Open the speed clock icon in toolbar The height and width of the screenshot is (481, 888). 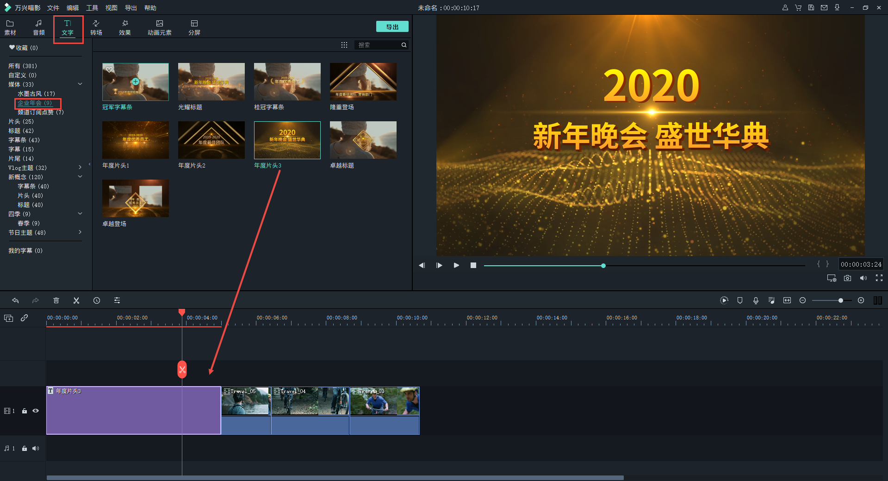[x=97, y=300]
